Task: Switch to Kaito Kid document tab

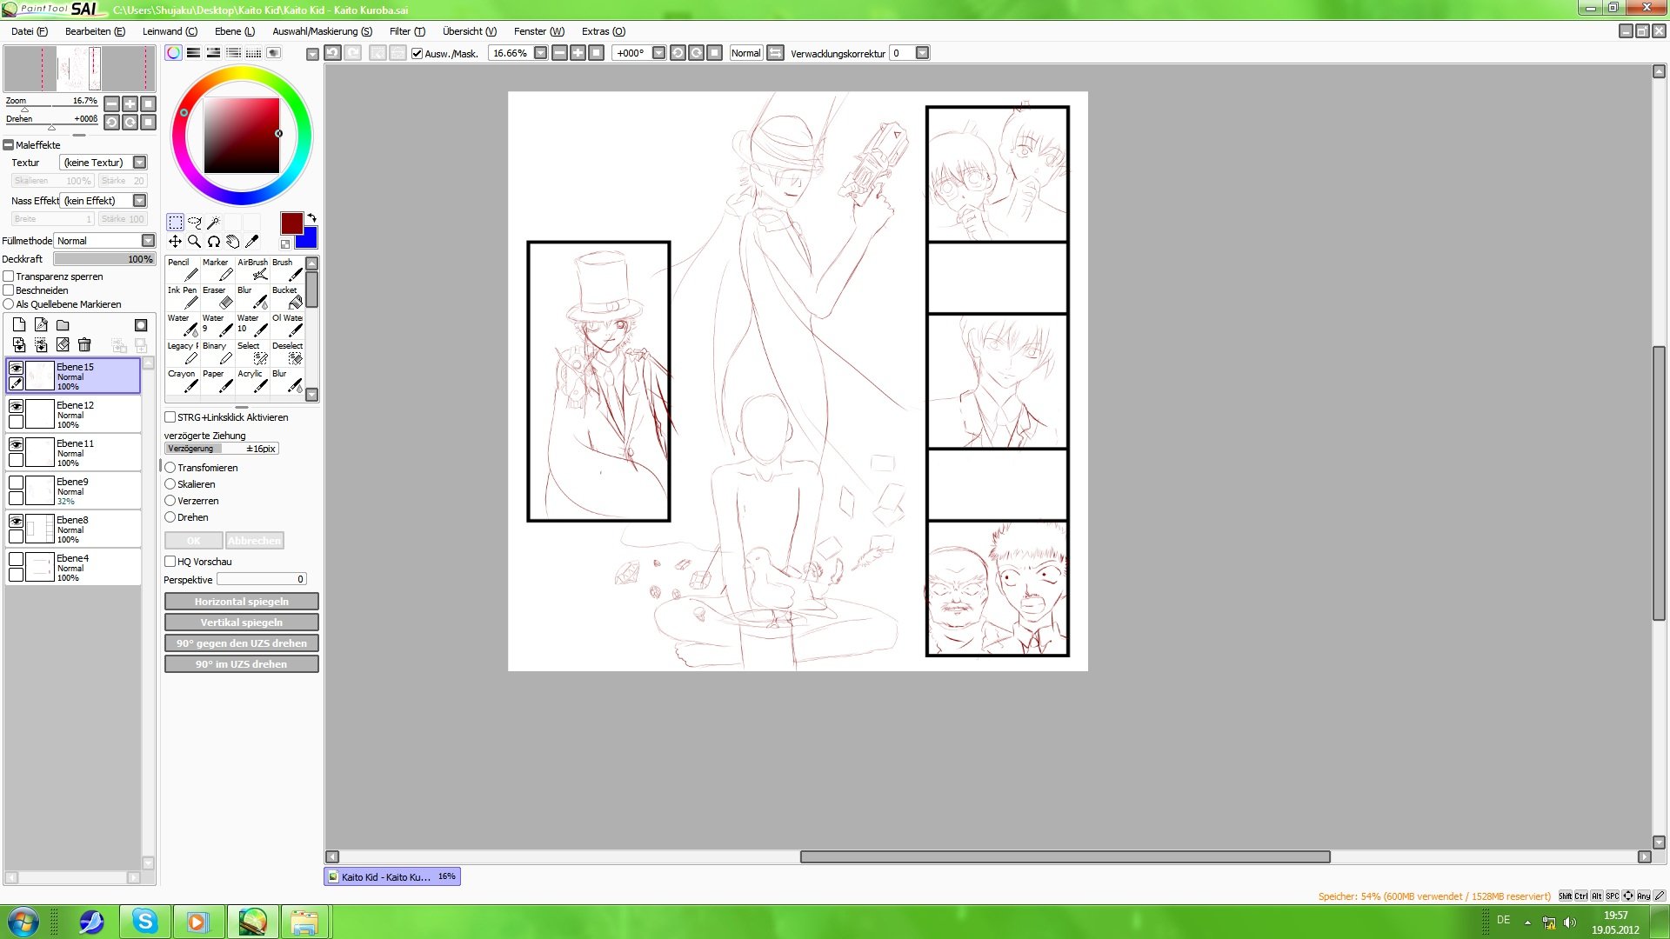Action: coord(392,876)
